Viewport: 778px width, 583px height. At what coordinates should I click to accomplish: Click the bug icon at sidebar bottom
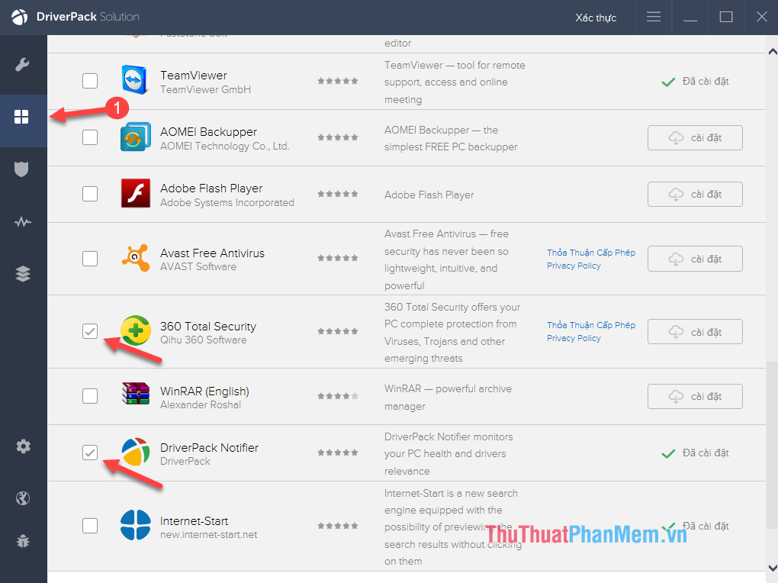pyautogui.click(x=23, y=541)
